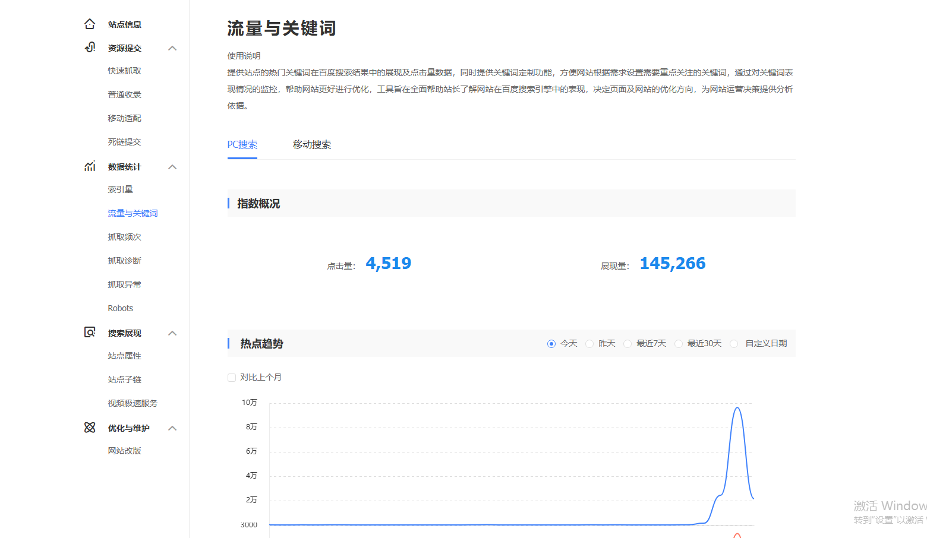Click the 点击量 value 4,519

[x=389, y=264]
